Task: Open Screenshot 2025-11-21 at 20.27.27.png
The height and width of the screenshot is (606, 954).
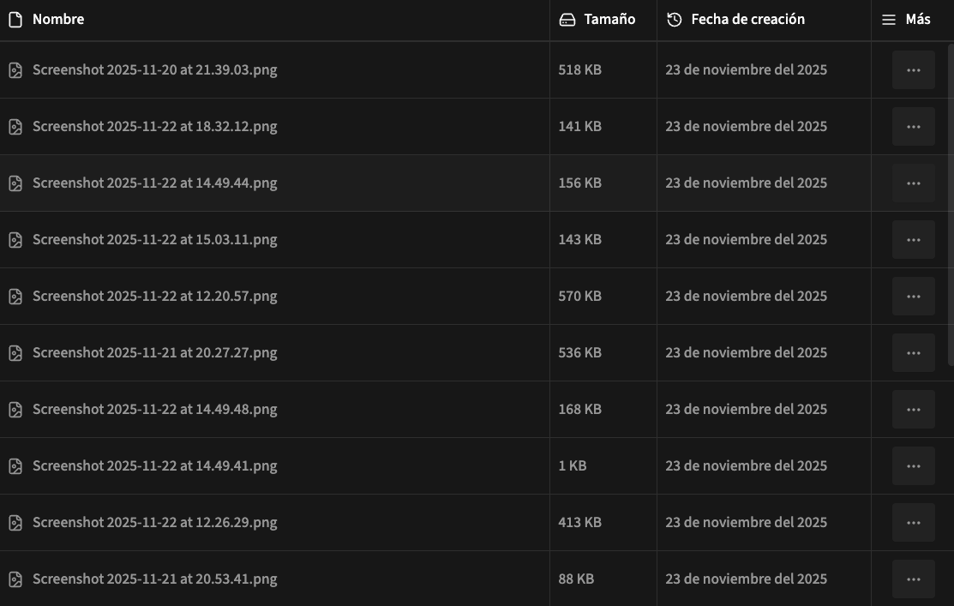Action: tap(154, 353)
